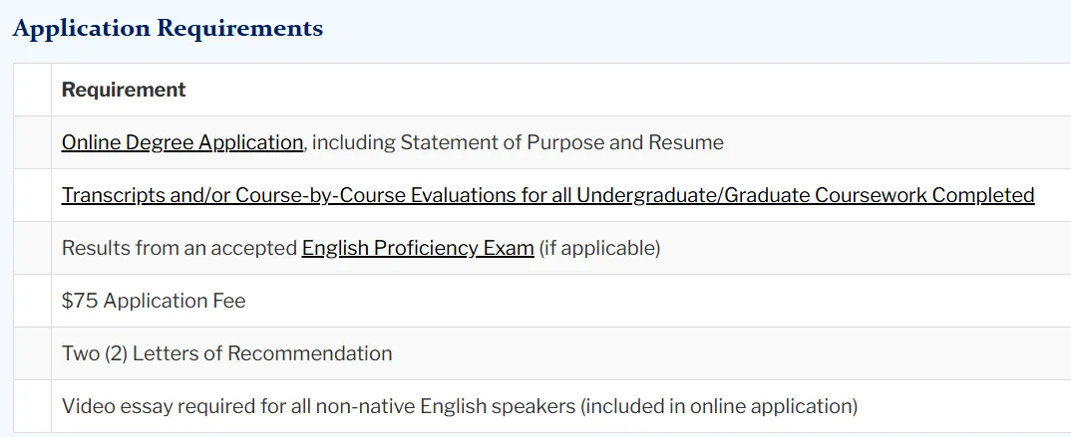Click the Application Requirements heading
Image resolution: width=1071 pixels, height=437 pixels.
pyautogui.click(x=168, y=29)
